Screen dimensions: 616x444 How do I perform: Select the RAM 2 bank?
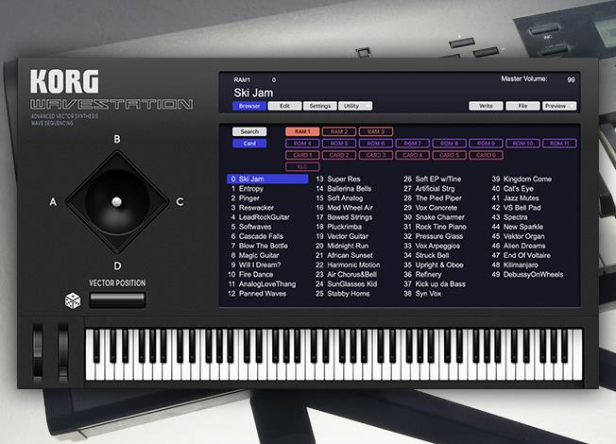coord(339,131)
